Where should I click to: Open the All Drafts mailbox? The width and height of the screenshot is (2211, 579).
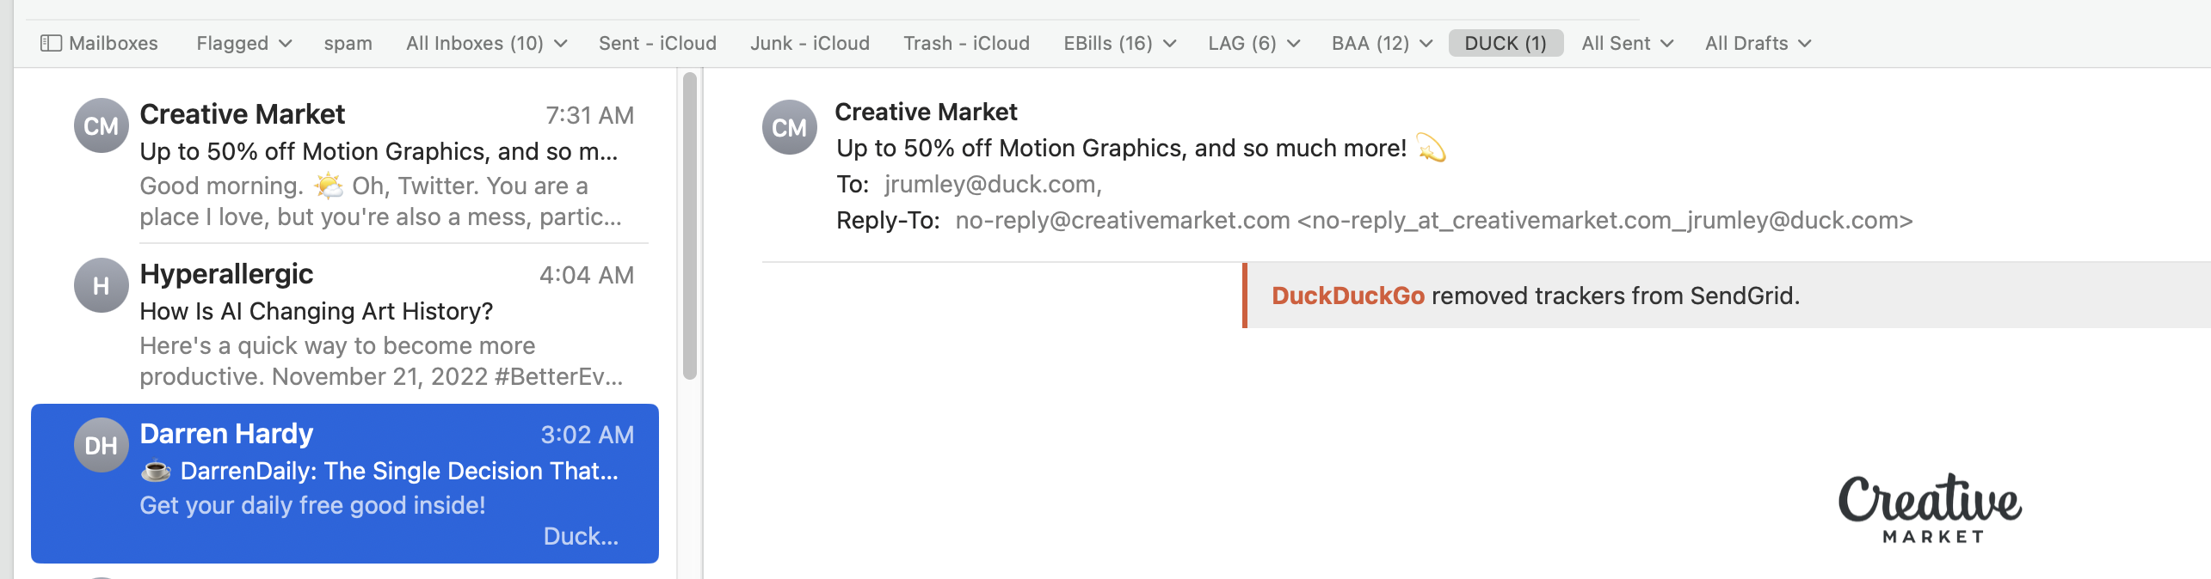[x=1746, y=43]
